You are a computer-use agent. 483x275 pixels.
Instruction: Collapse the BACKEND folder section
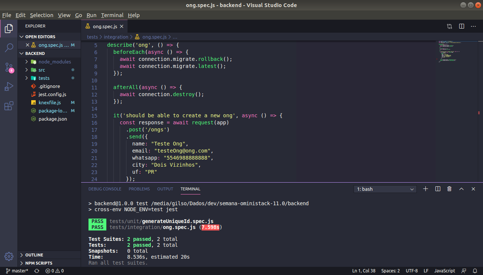tap(49, 53)
